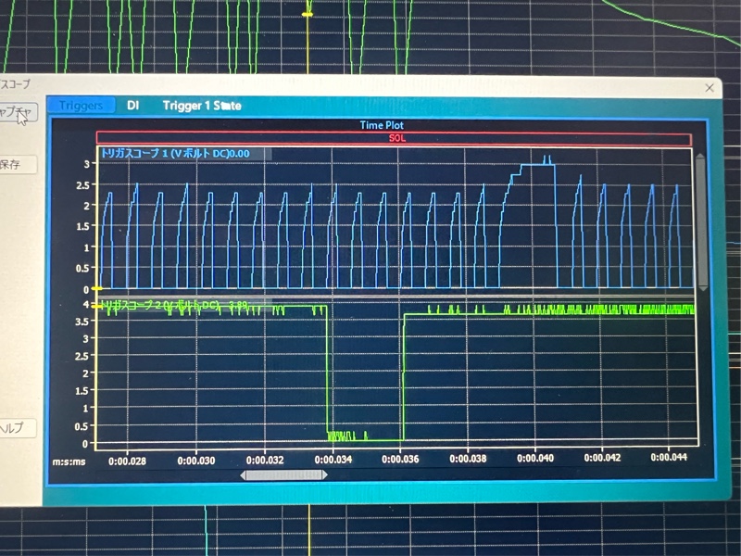Image resolution: width=741 pixels, height=556 pixels.
Task: Click the 0:00.042 time axis label
Action: point(602,458)
